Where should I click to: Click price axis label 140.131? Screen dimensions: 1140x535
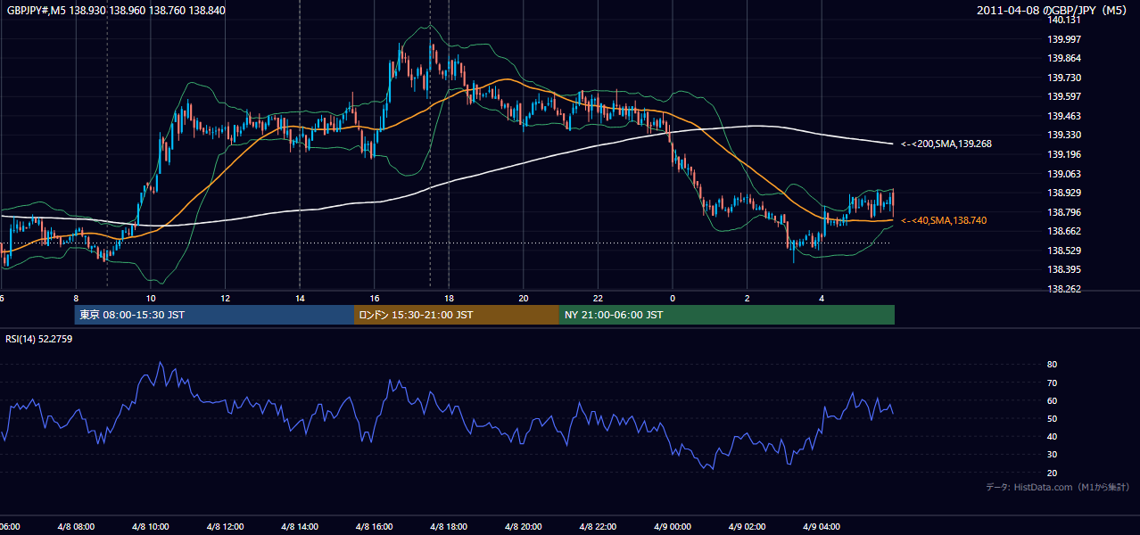pyautogui.click(x=1064, y=20)
